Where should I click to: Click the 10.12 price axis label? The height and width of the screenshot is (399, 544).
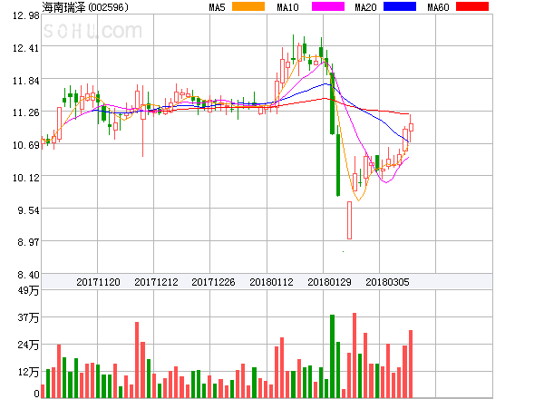coord(26,178)
